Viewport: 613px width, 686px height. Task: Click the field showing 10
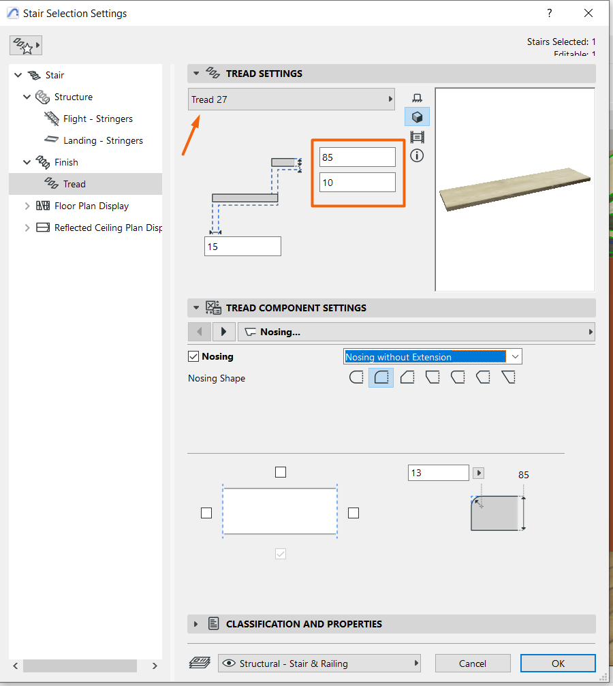tap(358, 182)
